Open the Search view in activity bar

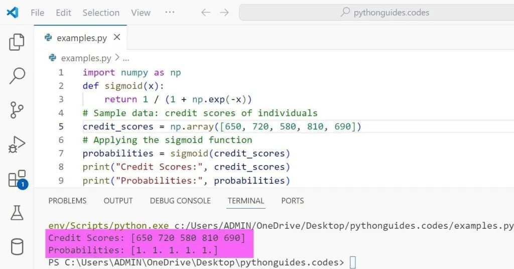17,76
